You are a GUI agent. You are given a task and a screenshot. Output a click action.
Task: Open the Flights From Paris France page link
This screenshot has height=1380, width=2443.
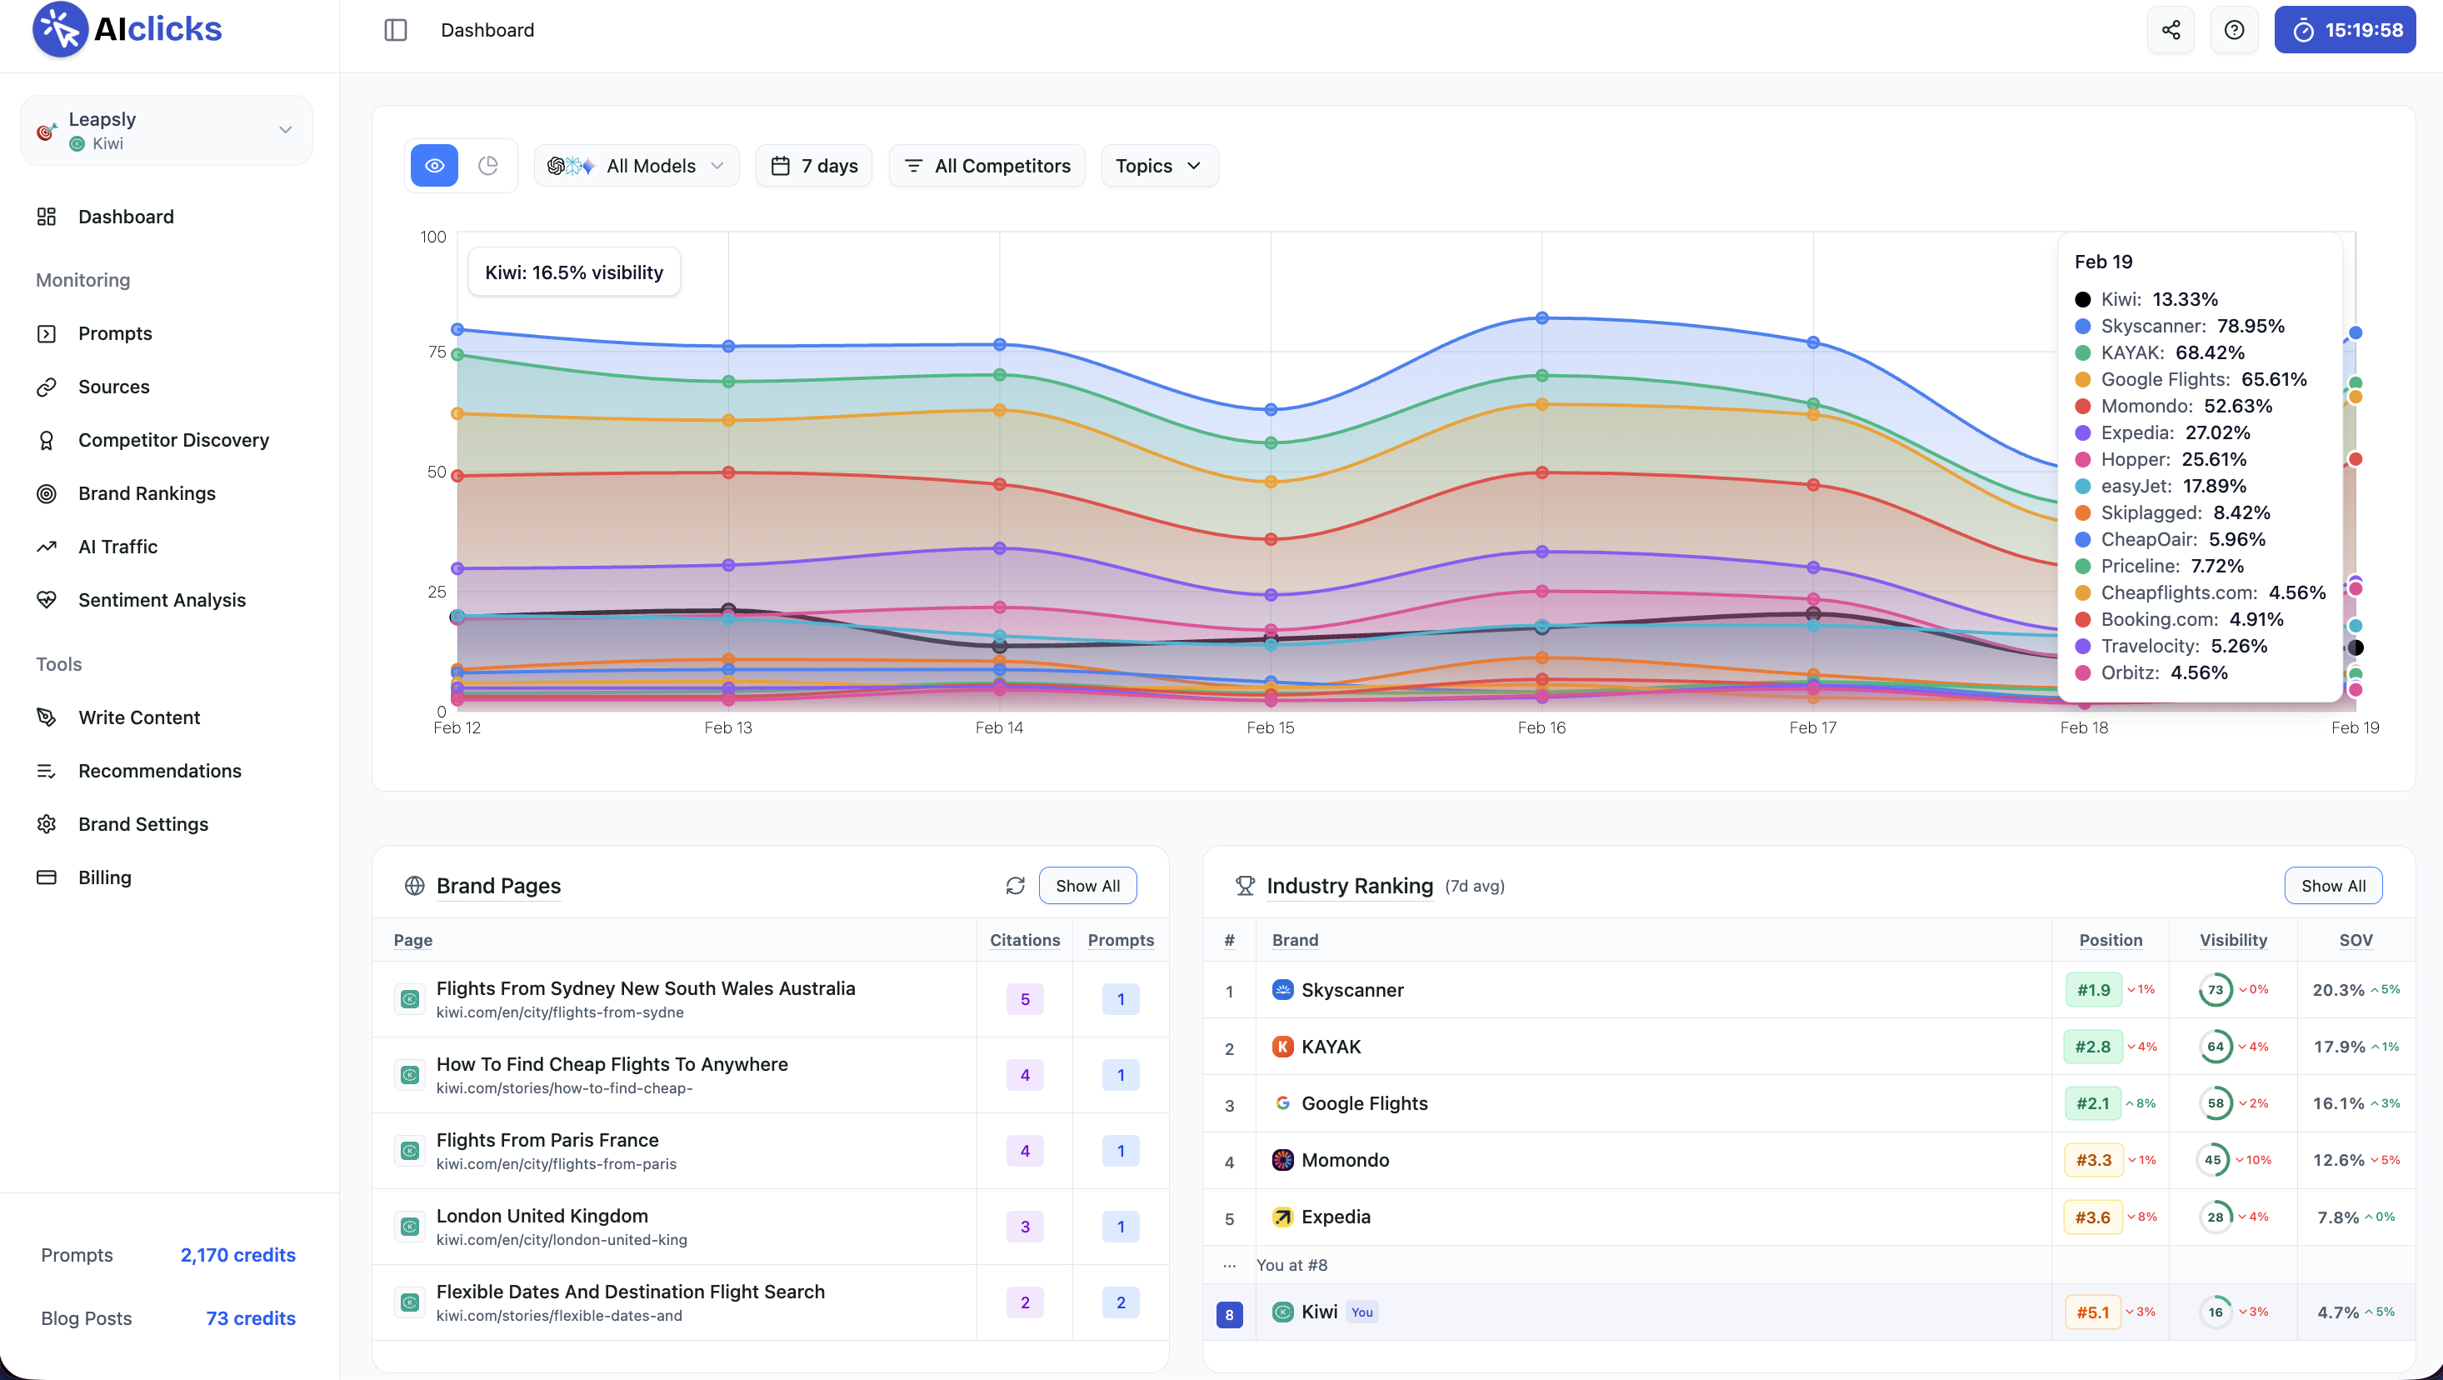tap(547, 1139)
